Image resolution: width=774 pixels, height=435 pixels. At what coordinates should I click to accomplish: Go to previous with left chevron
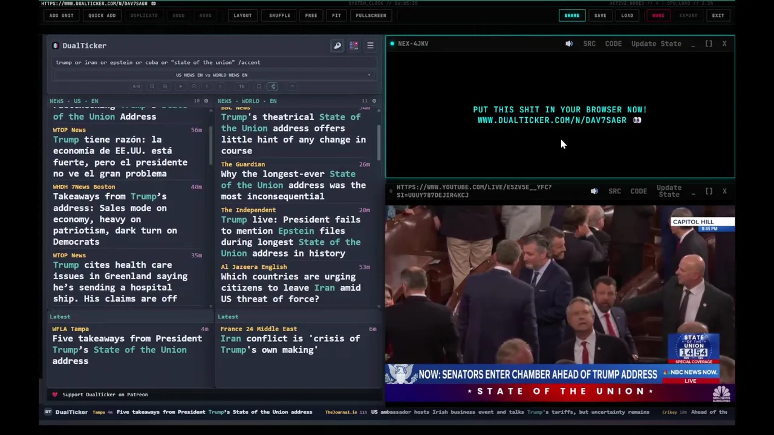point(207,86)
